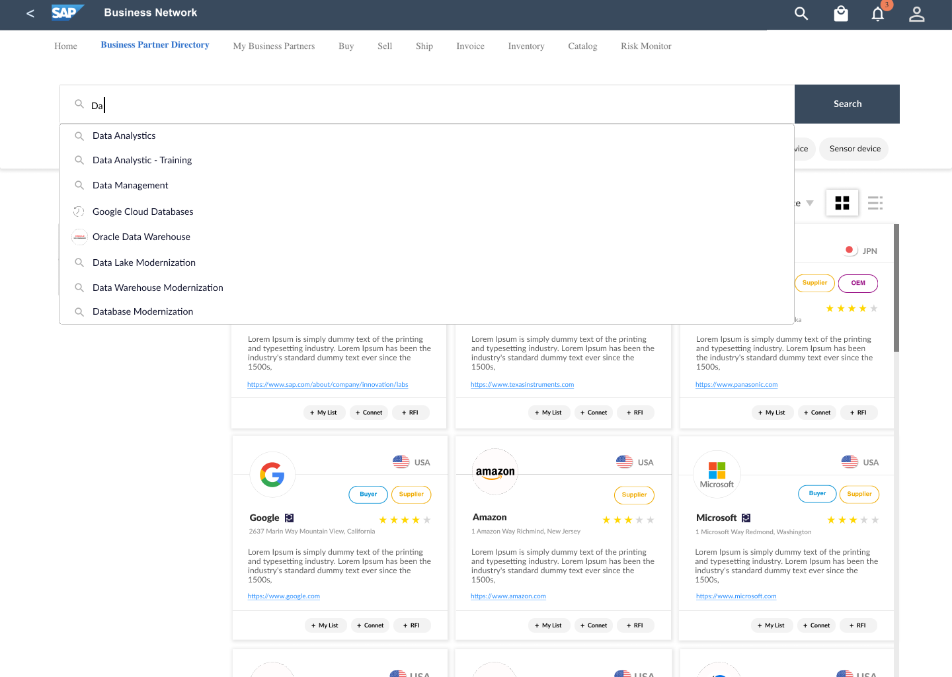This screenshot has width=952, height=677.
Task: Open the header search magnifier icon
Action: pos(801,13)
